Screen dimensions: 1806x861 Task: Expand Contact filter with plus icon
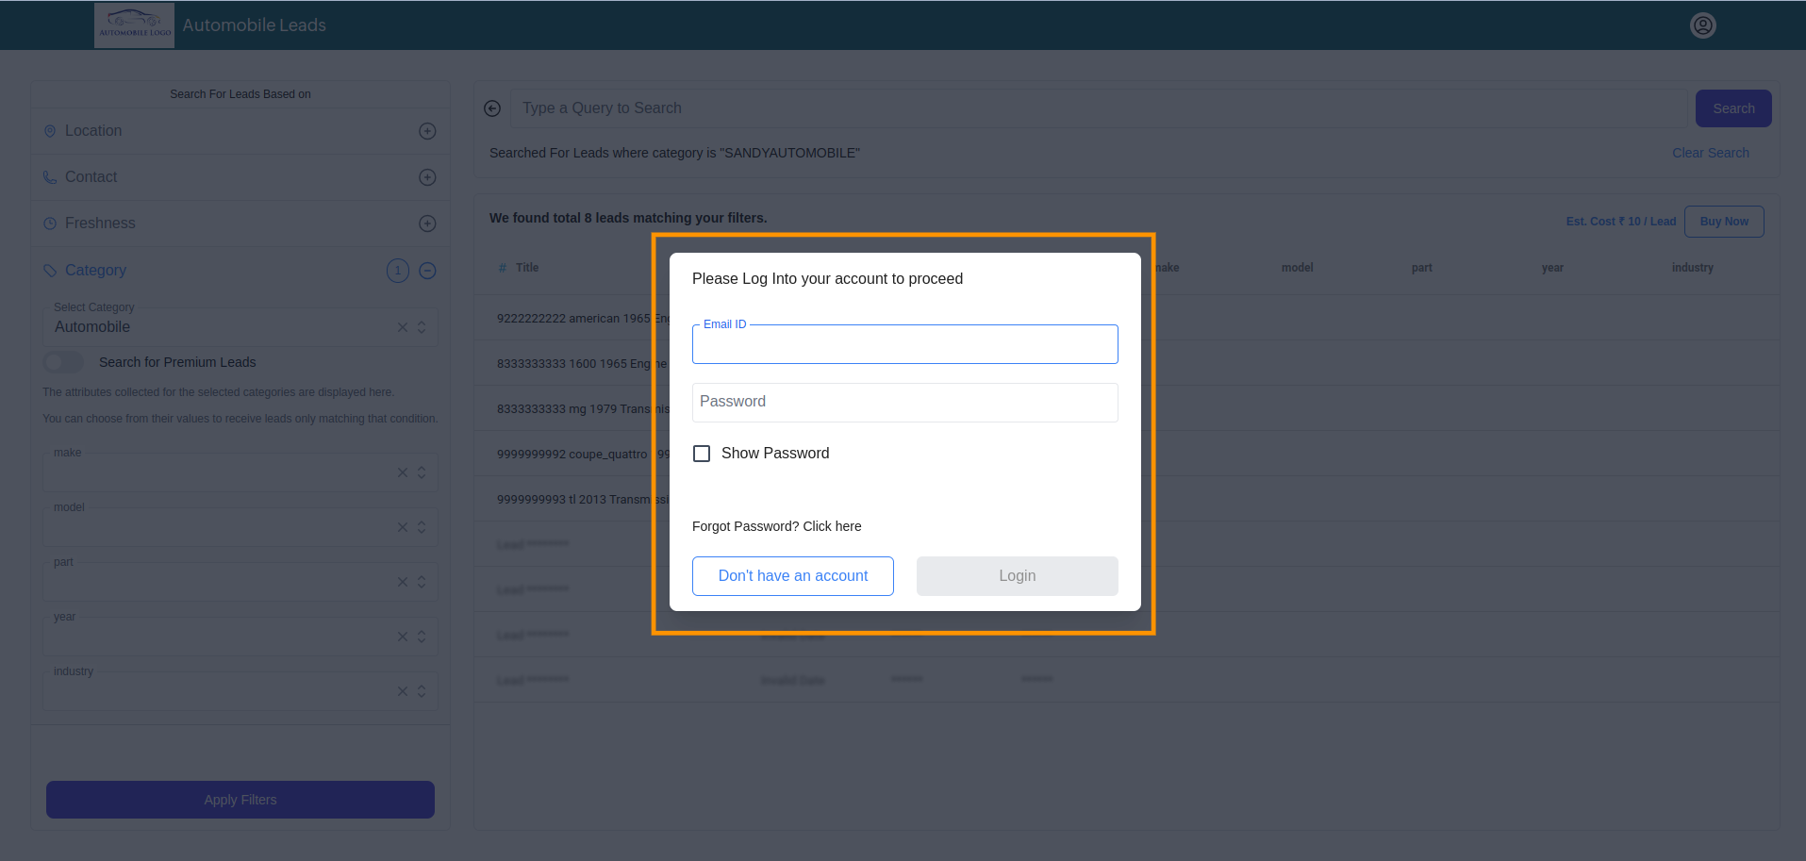[427, 177]
